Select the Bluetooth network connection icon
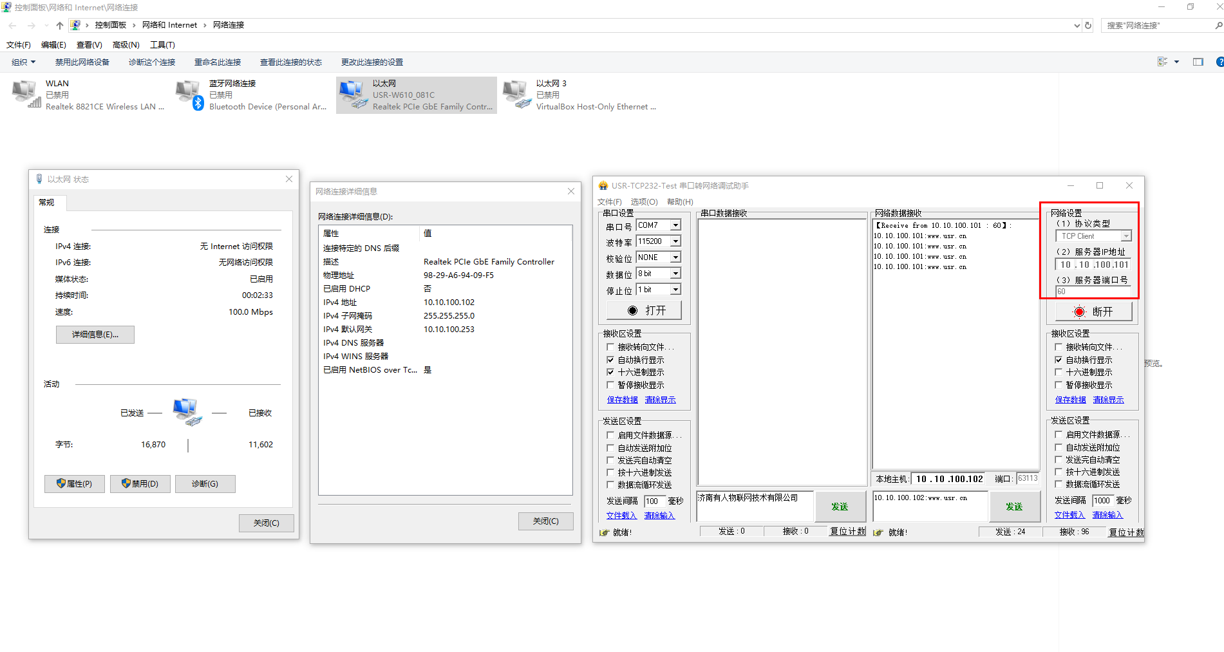The height and width of the screenshot is (652, 1224). (x=189, y=94)
